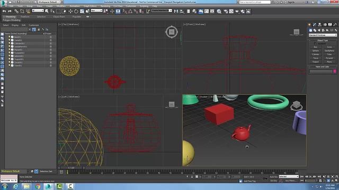339x190 pixels.
Task: Open the Tools menu
Action: [20, 6]
